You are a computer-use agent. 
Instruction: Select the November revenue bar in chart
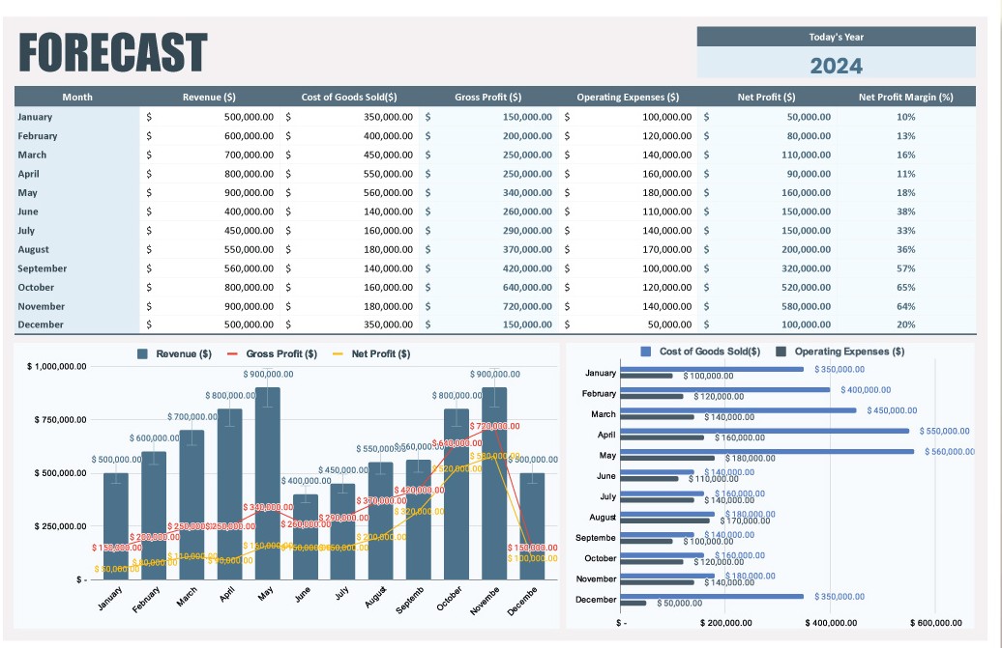pyautogui.click(x=494, y=484)
